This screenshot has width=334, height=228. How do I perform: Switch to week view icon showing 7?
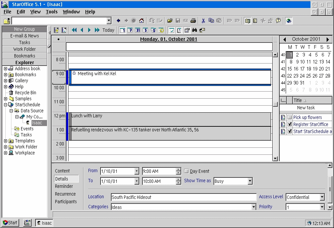coord(130,30)
